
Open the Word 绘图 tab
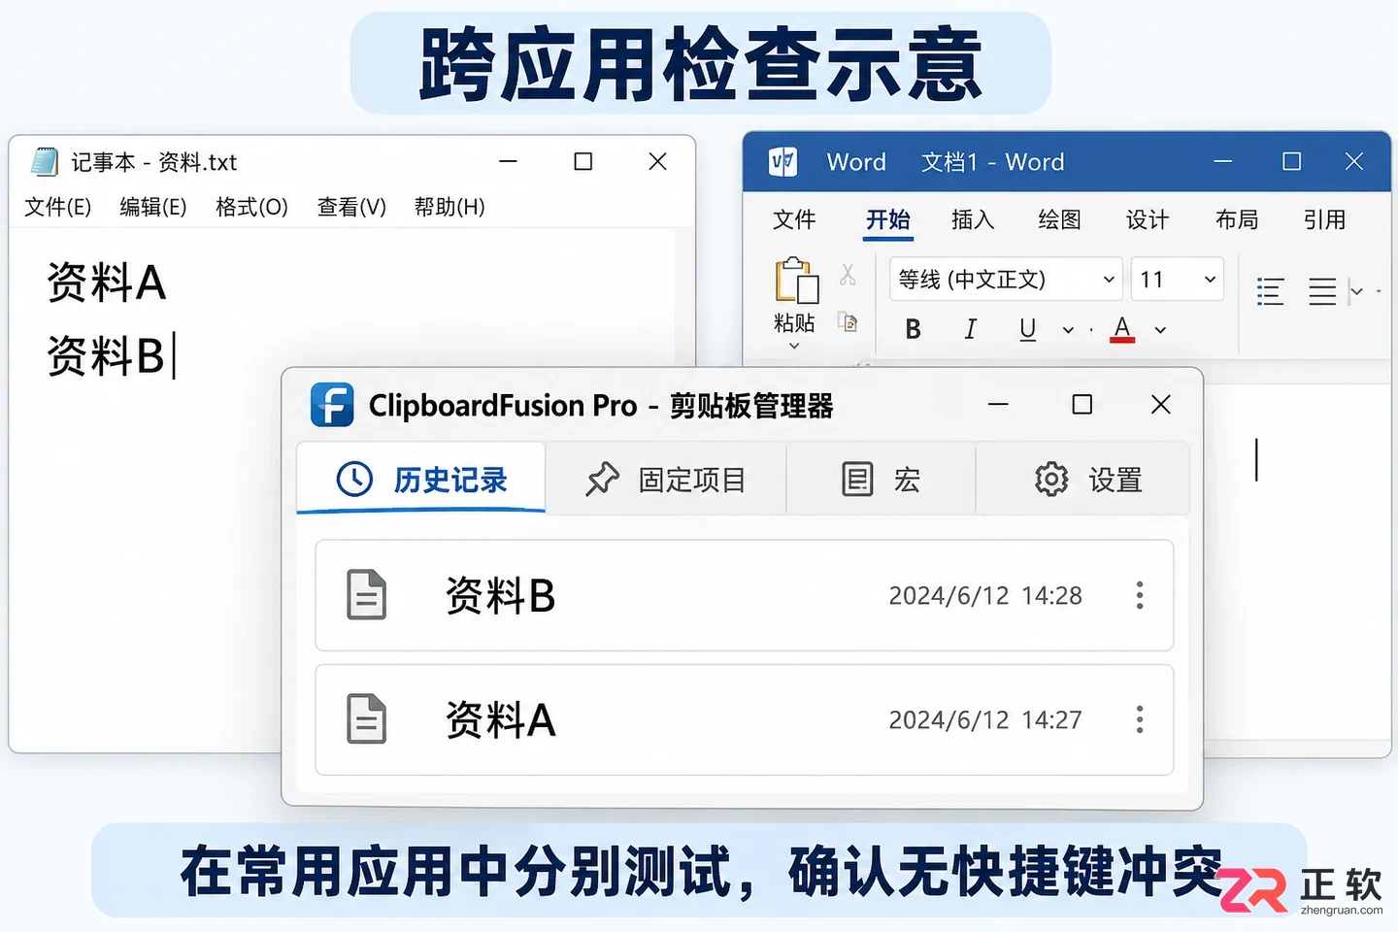(1059, 220)
